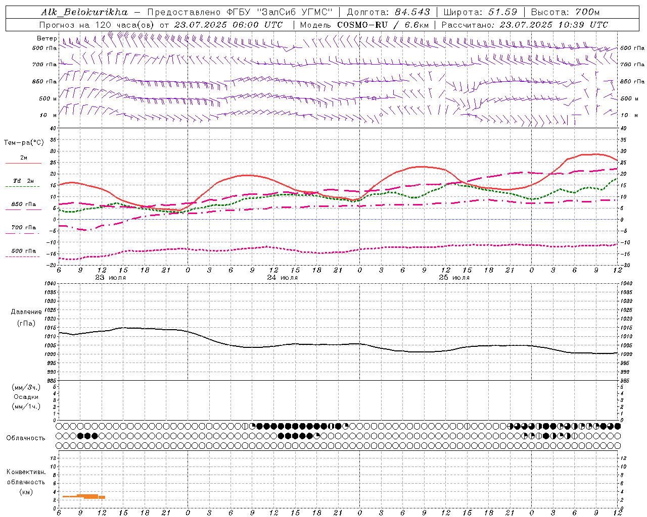Click the (км) height unit label
Screen dimensions: 647x517
point(26,492)
